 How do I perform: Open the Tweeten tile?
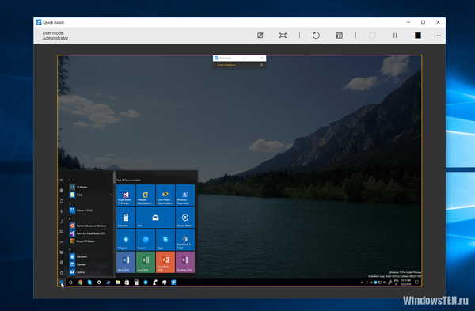coord(146,240)
